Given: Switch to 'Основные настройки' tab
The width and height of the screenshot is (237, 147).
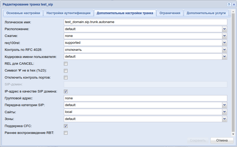Looking at the screenshot, I should pyautogui.click(x=23, y=13).
